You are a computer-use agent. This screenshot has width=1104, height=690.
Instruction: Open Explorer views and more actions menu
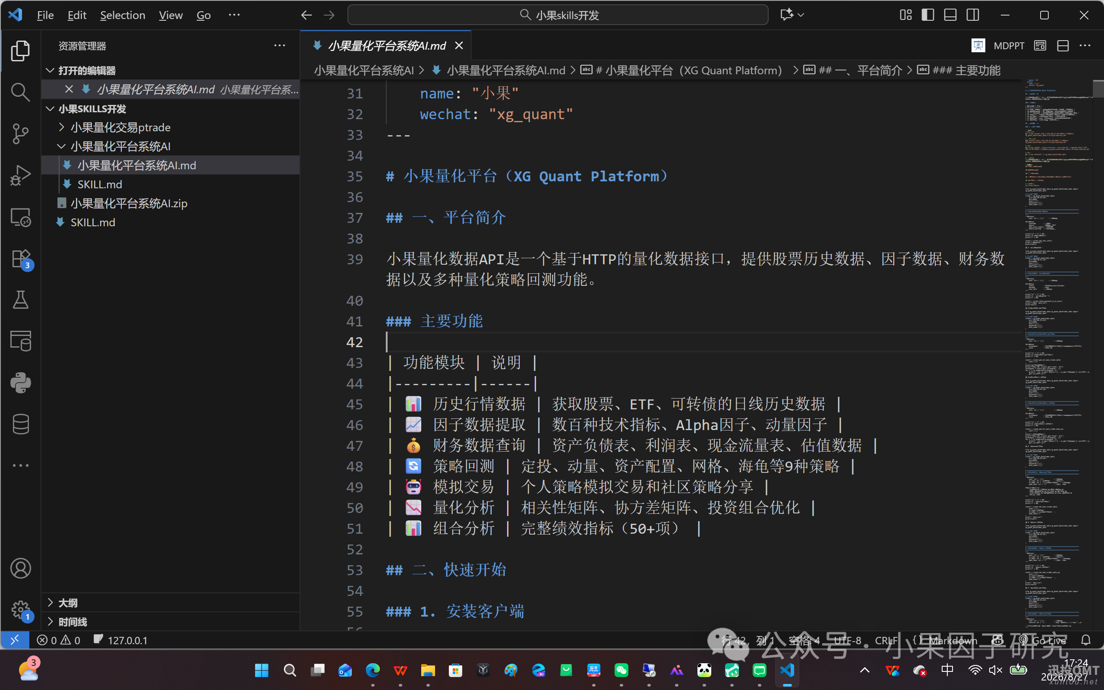280,46
